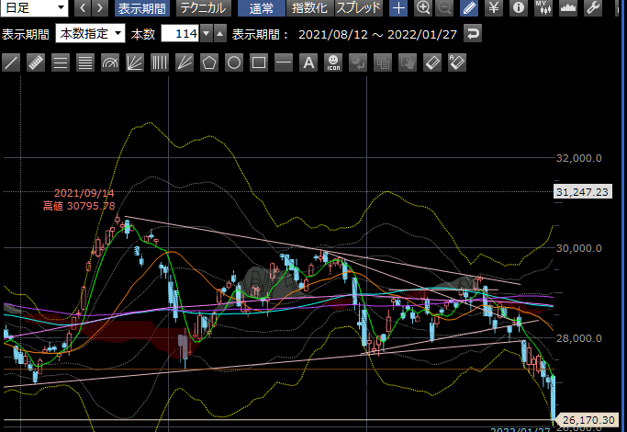Toggle the crosshair plus cursor button
Image resolution: width=627 pixels, height=432 pixels.
pyautogui.click(x=398, y=8)
